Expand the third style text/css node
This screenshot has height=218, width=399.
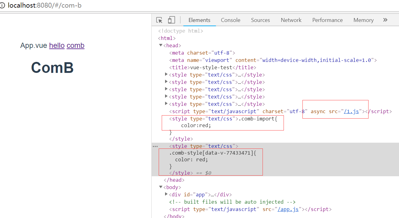point(166,89)
